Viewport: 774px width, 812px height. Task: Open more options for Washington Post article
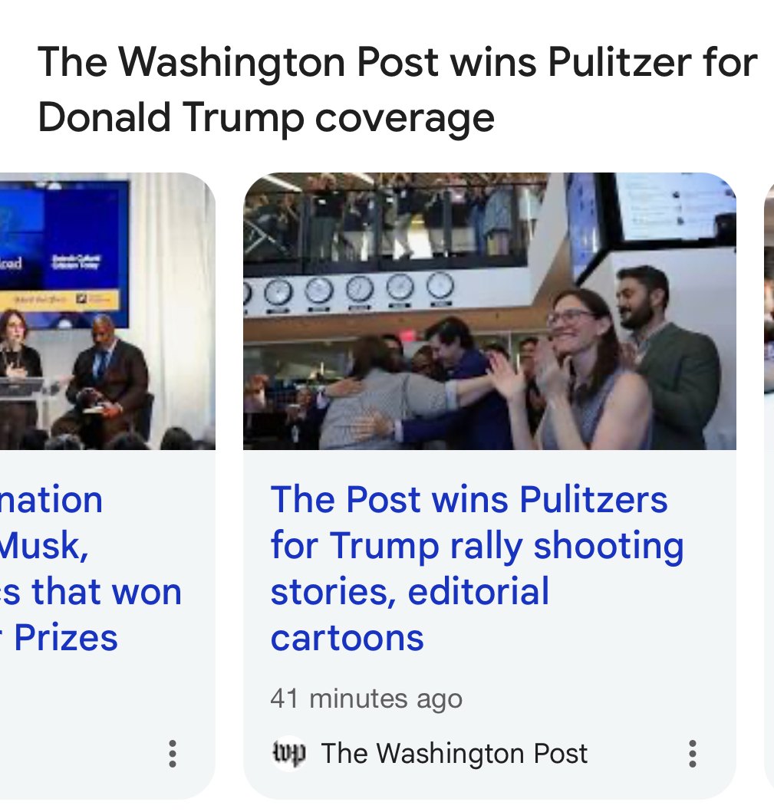point(692,754)
